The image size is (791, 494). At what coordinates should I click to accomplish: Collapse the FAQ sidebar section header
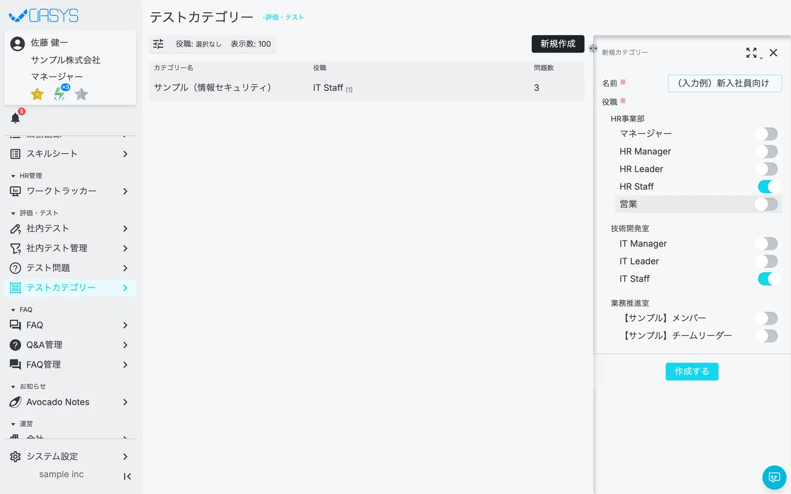tap(22, 310)
